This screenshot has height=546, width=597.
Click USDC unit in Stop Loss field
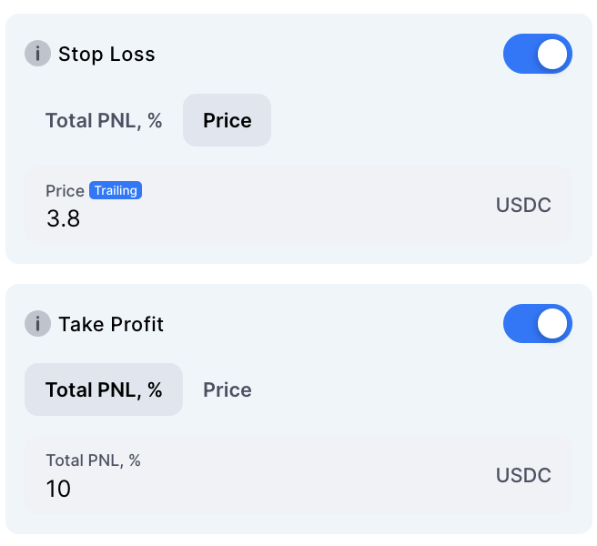(x=523, y=205)
